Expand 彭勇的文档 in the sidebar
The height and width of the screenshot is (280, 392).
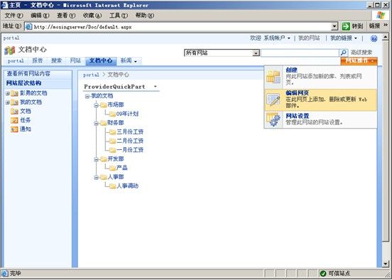coord(8,93)
